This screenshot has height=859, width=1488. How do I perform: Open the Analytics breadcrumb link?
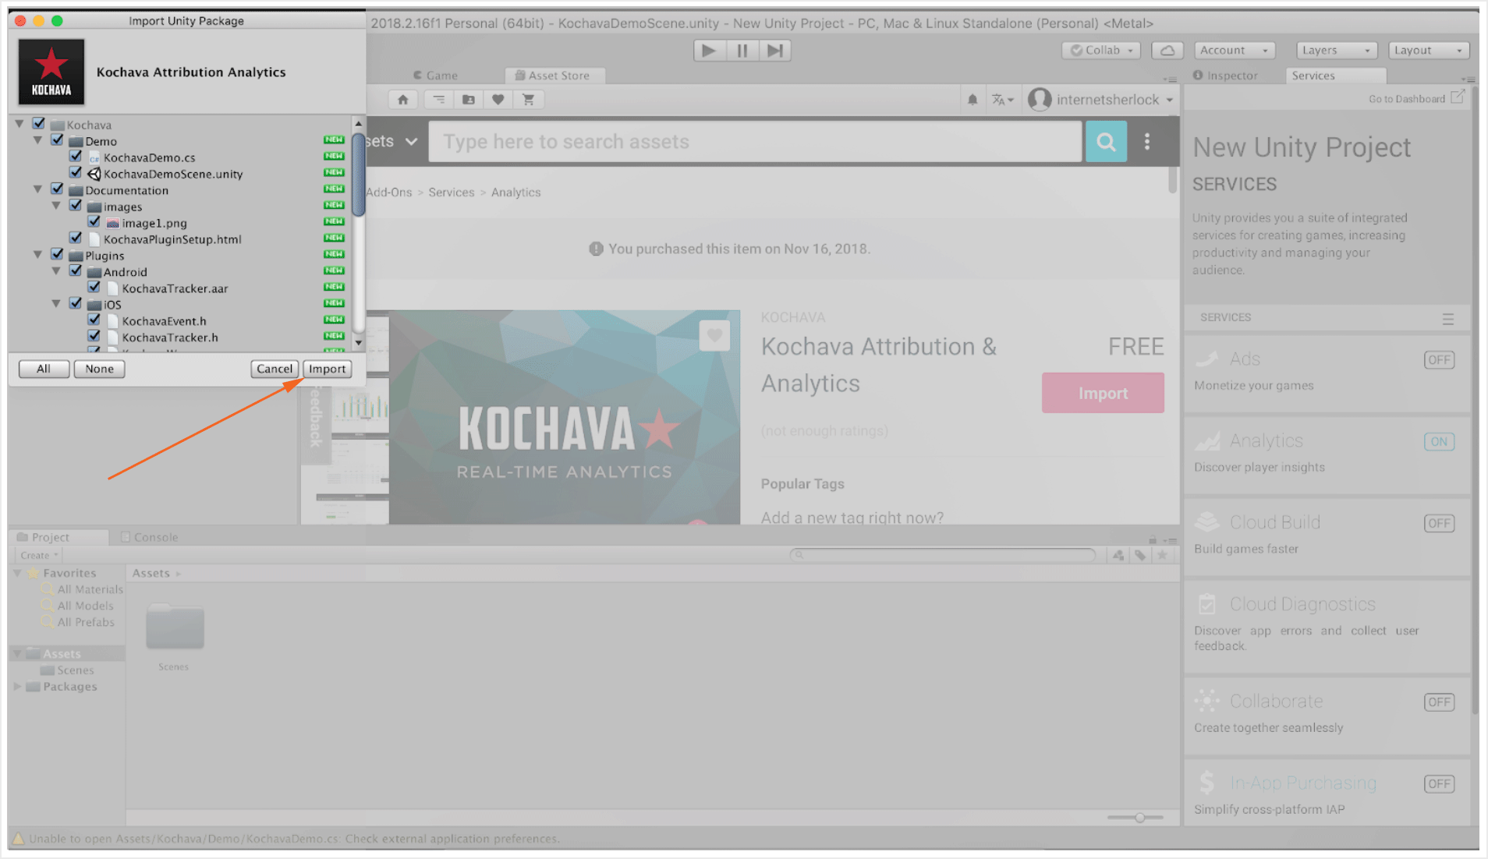pos(515,193)
